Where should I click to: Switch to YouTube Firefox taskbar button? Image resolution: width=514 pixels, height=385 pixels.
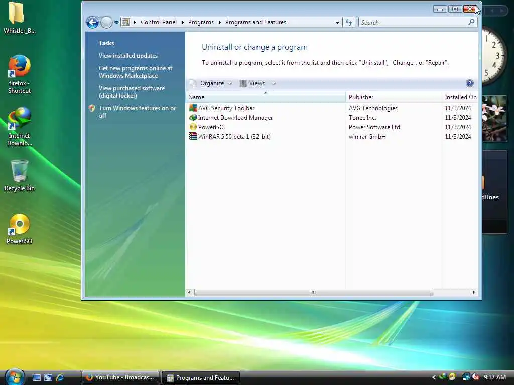(x=120, y=377)
